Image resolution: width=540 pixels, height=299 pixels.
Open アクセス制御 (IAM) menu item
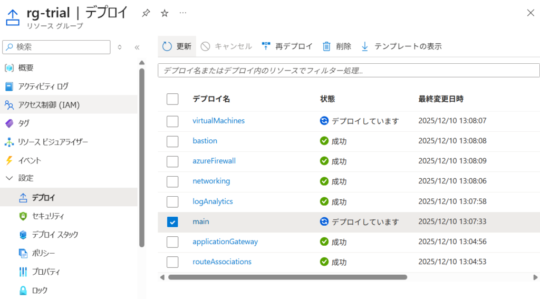tap(49, 104)
